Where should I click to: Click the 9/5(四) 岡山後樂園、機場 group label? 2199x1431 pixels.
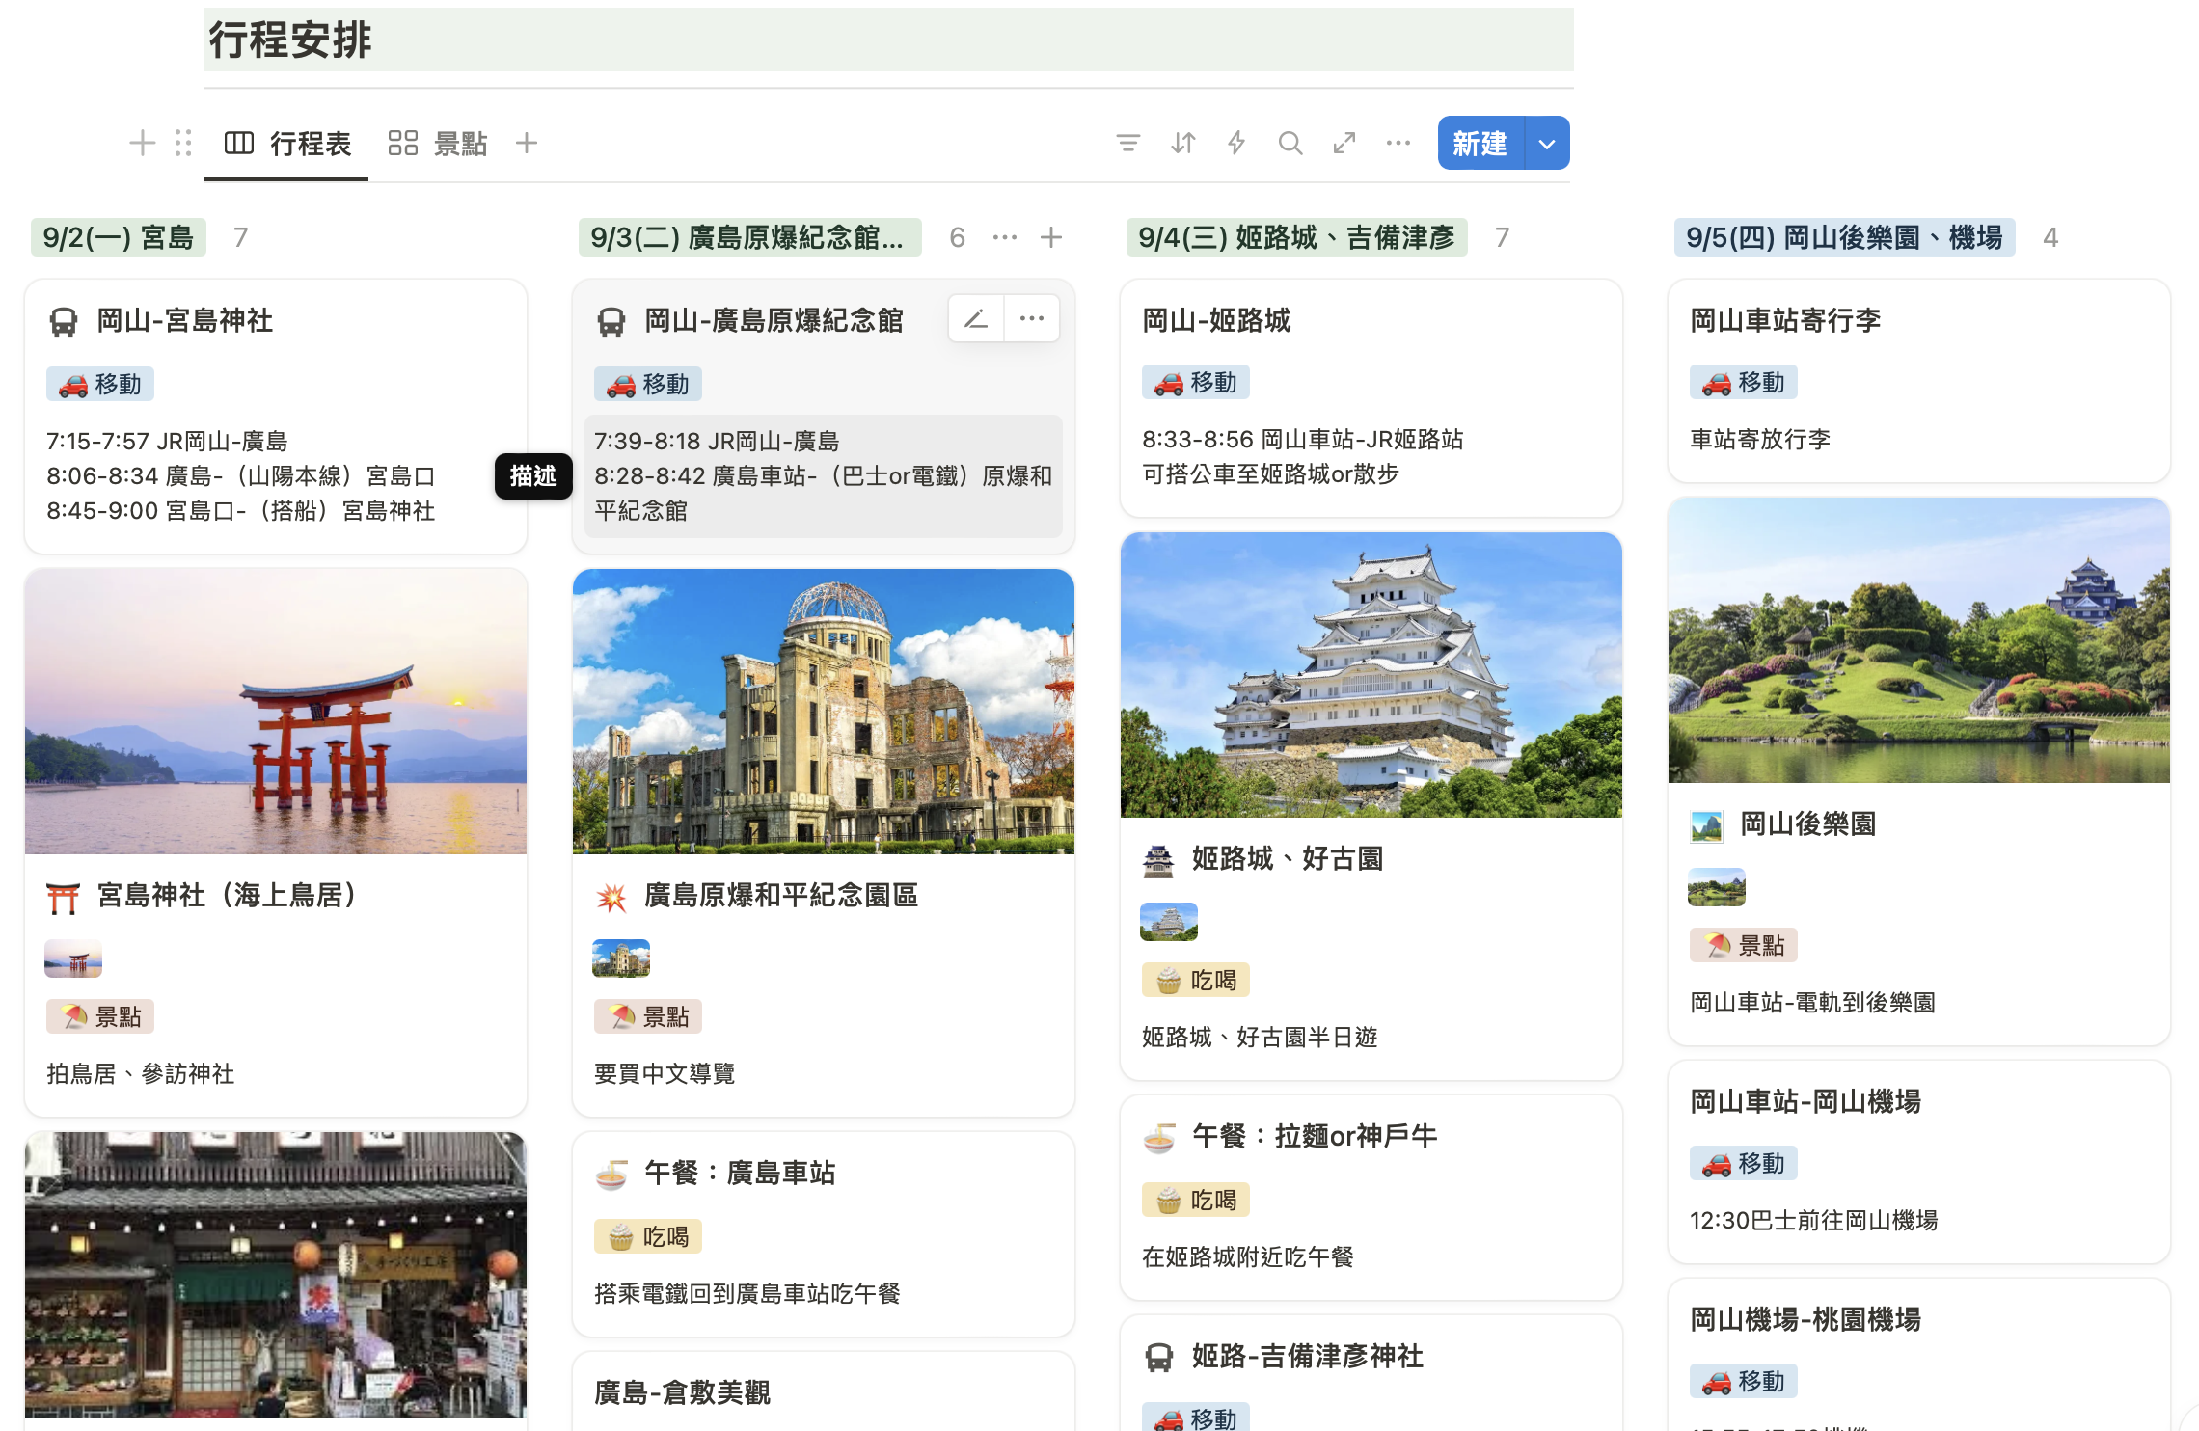pos(1843,237)
